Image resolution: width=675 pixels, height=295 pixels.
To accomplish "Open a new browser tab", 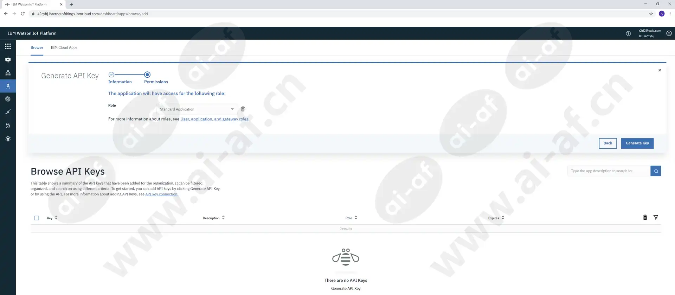I will (71, 4).
